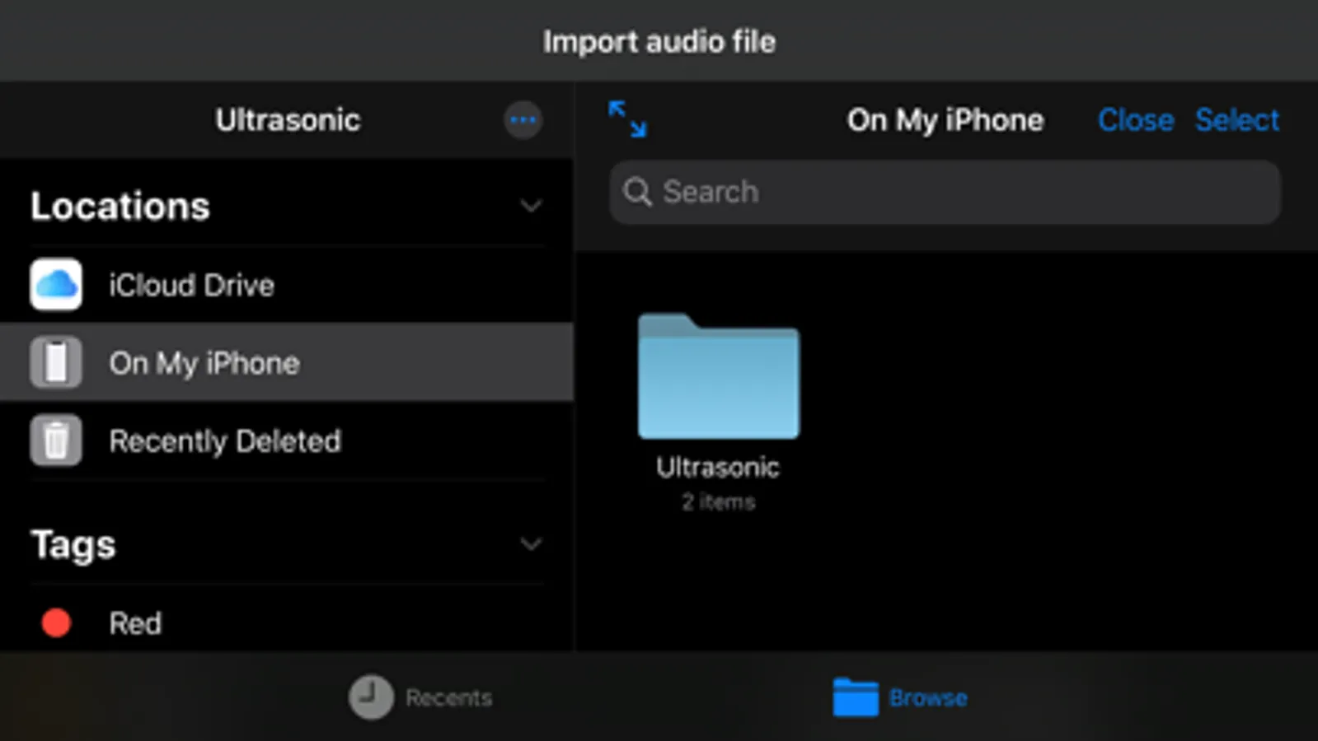Click the Ultrasonic folder name label
This screenshot has width=1318, height=741.
coord(718,468)
